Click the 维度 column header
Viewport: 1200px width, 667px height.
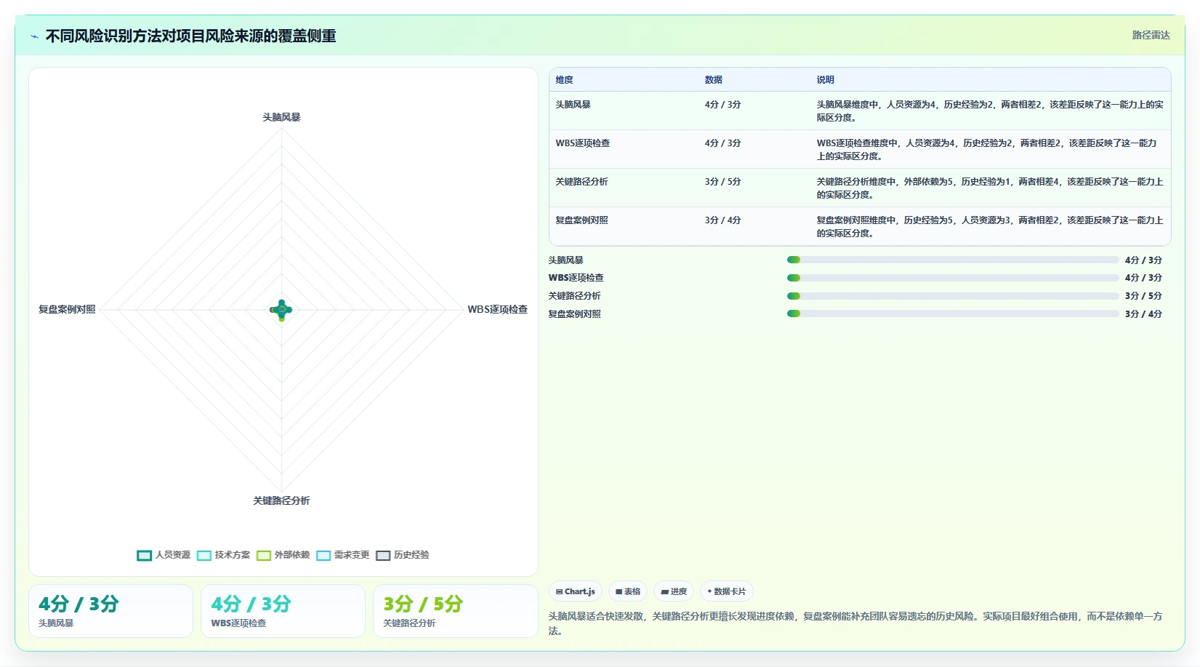[565, 80]
